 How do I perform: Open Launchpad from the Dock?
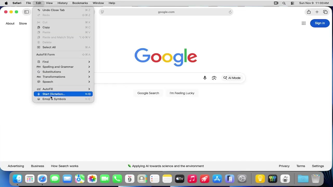click(30, 179)
